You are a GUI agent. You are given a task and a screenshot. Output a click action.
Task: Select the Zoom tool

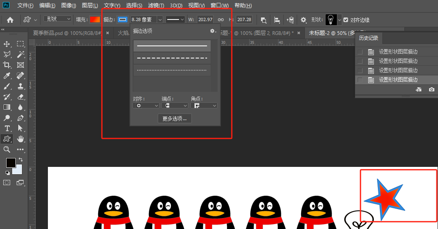(x=7, y=149)
